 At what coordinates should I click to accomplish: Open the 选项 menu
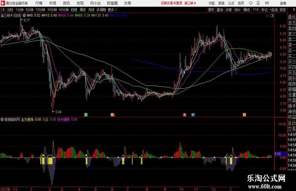(241, 3)
